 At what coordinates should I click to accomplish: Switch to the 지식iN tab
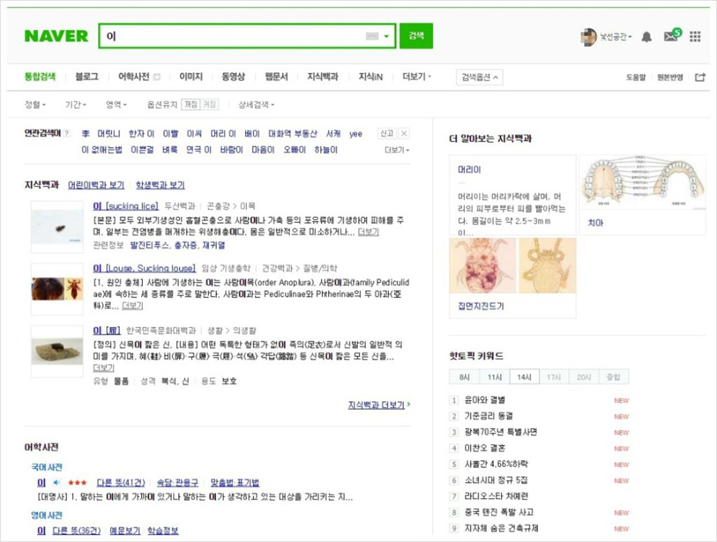tap(371, 76)
